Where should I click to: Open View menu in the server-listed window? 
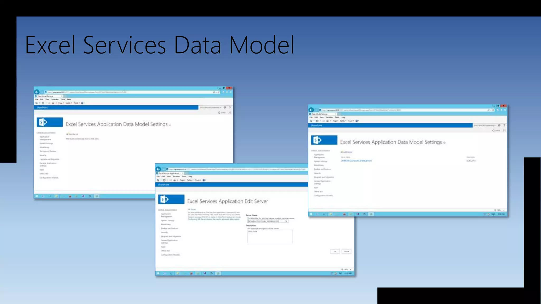coord(322,117)
